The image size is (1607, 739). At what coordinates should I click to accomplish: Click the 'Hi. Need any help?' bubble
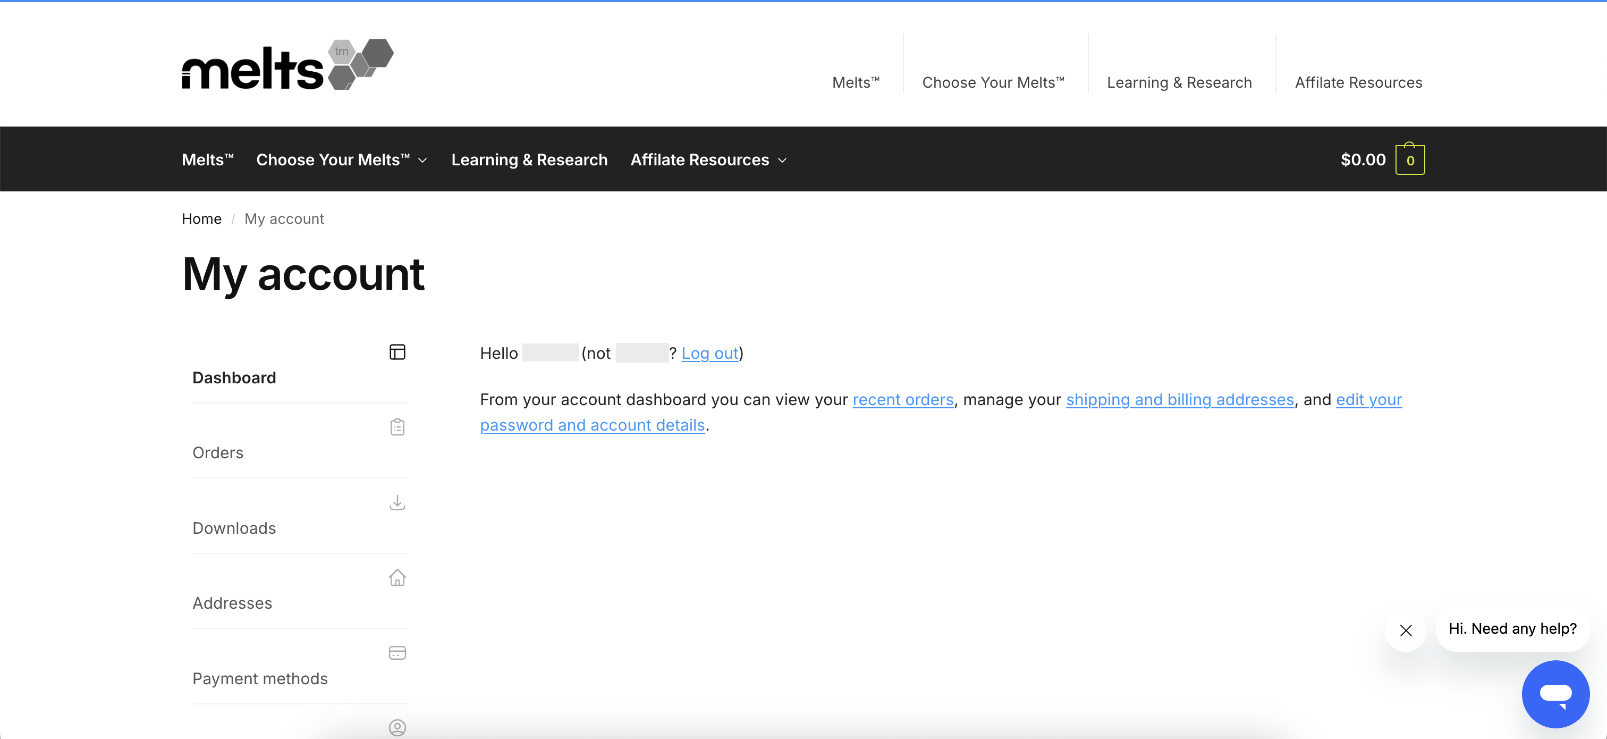tap(1512, 628)
